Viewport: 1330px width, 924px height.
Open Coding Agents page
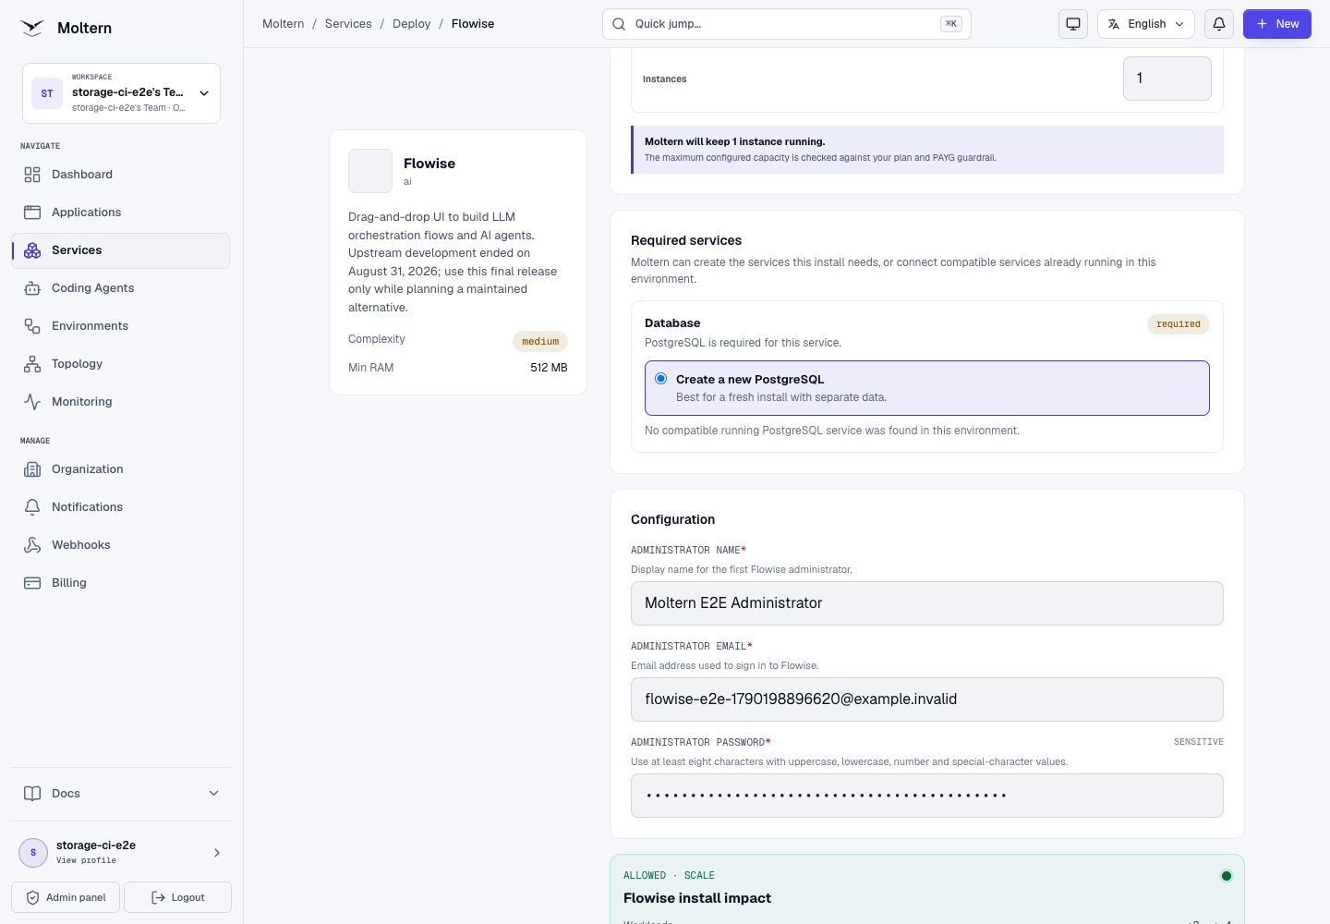click(x=121, y=288)
